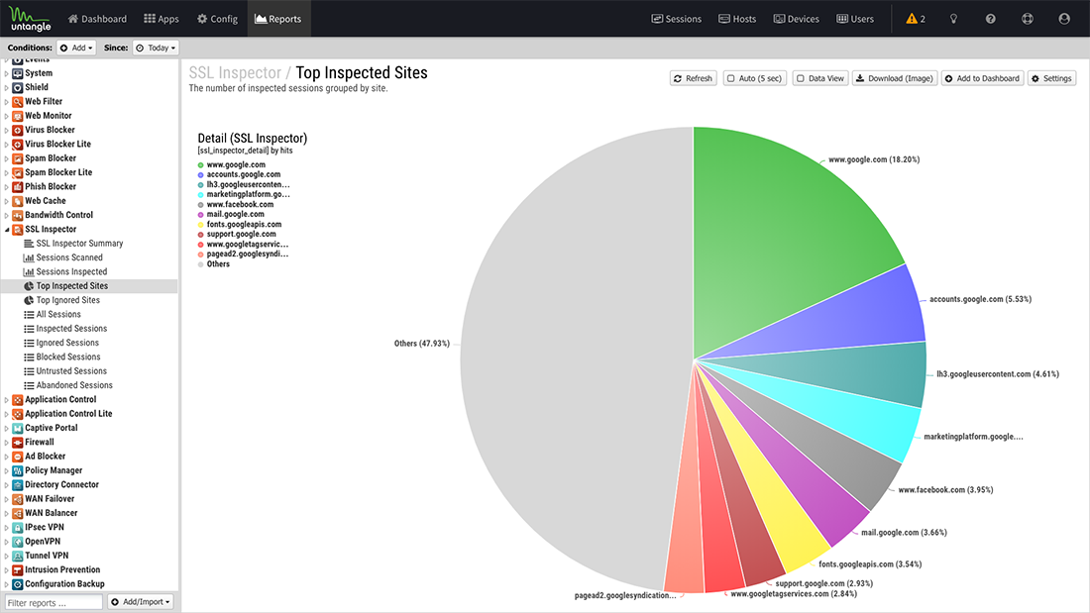Click the Filter reports input field

point(54,602)
